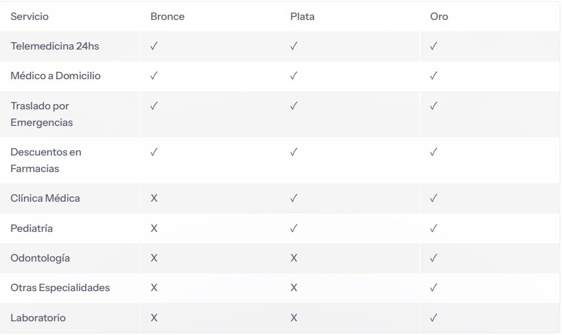The height and width of the screenshot is (335, 562).
Task: Click the Plata X for Odontología
Action: [294, 258]
